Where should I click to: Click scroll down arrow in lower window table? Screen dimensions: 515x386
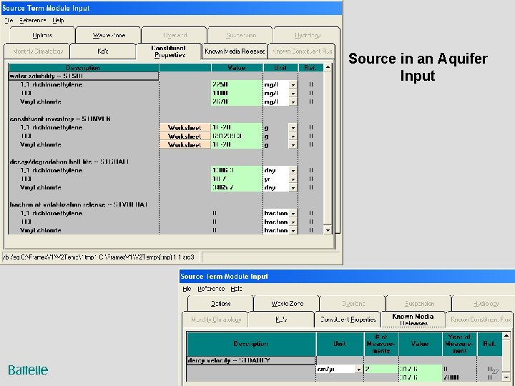click(x=506, y=377)
